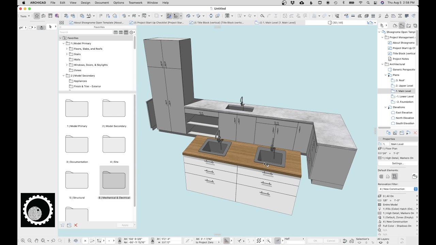Switch Favorites to list view

point(116,32)
